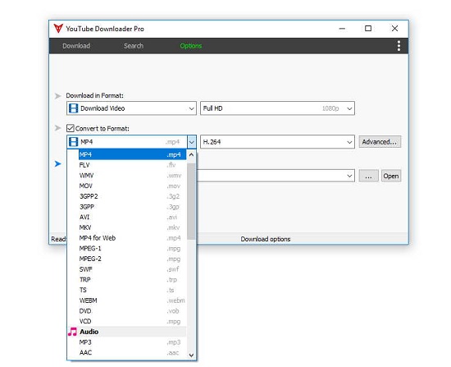Switch to the Download tab

[x=76, y=46]
